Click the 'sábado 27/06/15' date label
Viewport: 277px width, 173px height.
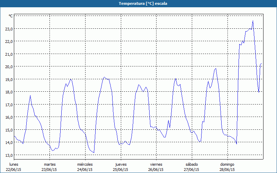pos(191,167)
